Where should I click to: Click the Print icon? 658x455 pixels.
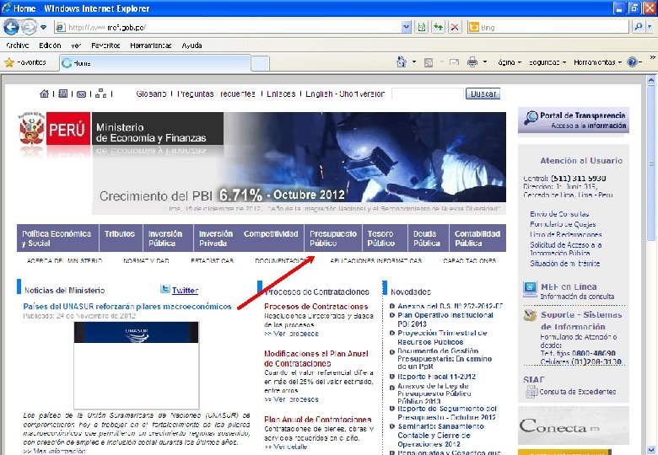(472, 62)
